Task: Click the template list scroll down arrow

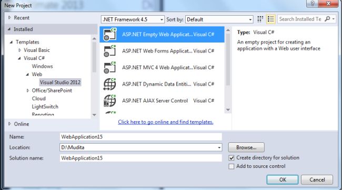Action: point(228,110)
